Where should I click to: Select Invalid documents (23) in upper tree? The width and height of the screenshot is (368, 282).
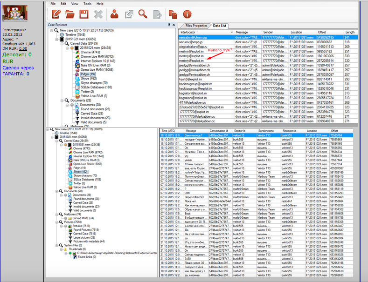tap(96, 118)
